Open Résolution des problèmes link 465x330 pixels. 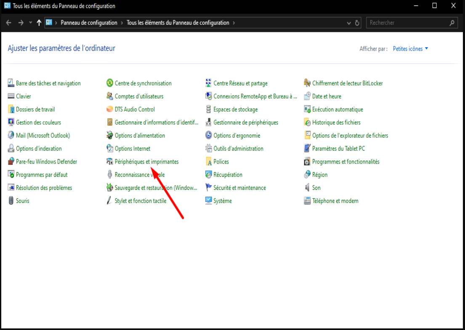[44, 188]
